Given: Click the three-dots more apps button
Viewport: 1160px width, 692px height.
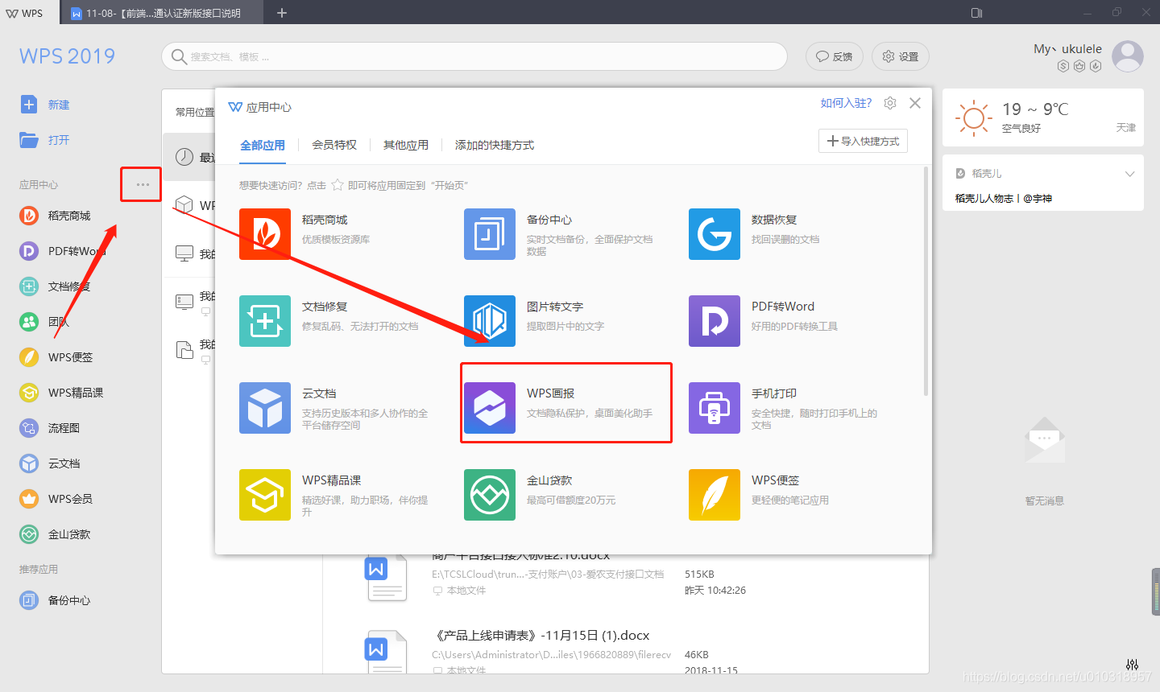Looking at the screenshot, I should point(143,184).
